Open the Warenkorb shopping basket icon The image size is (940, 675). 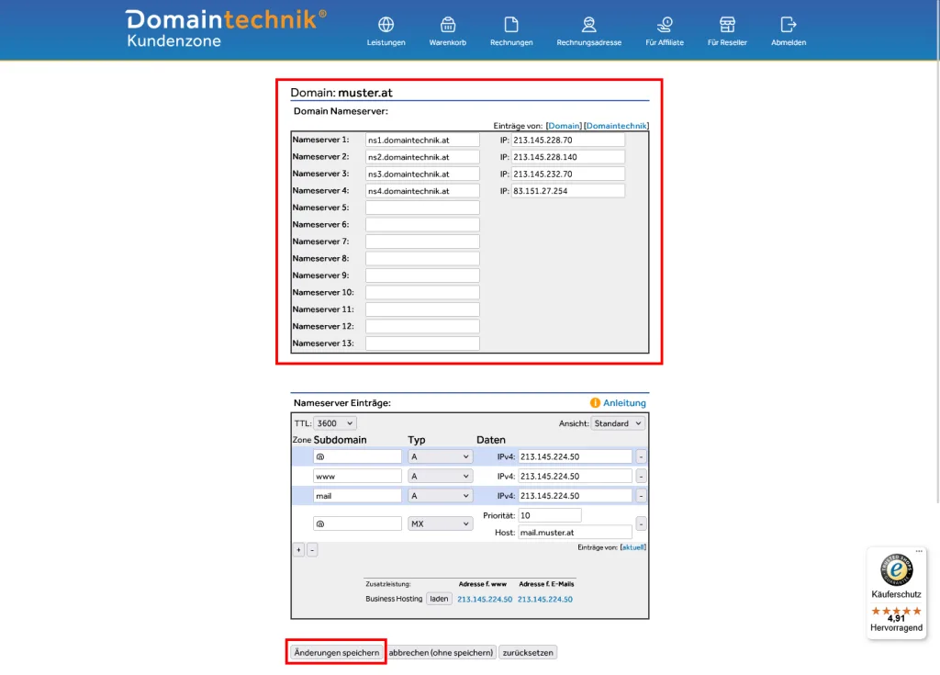click(447, 26)
